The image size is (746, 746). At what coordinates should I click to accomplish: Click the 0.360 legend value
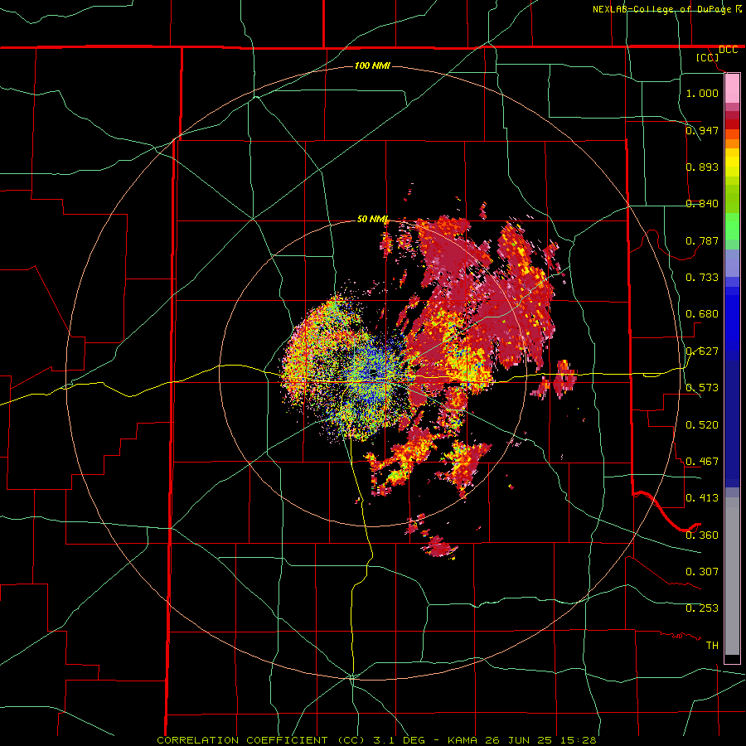point(702,535)
